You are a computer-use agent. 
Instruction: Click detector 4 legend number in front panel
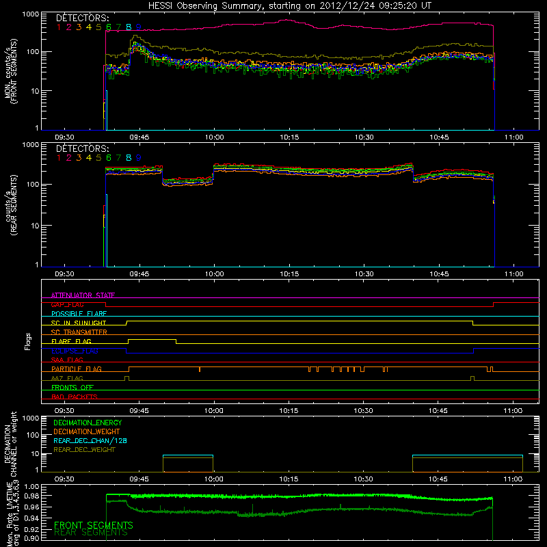tap(89, 27)
